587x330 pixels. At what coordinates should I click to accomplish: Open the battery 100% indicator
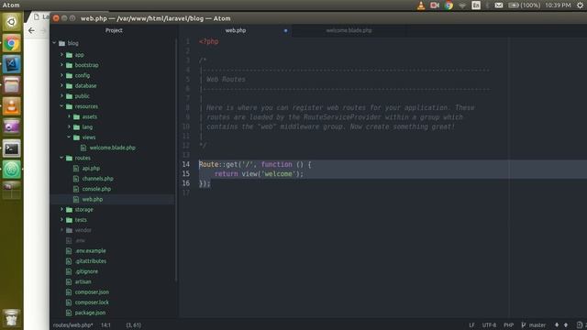click(x=524, y=5)
